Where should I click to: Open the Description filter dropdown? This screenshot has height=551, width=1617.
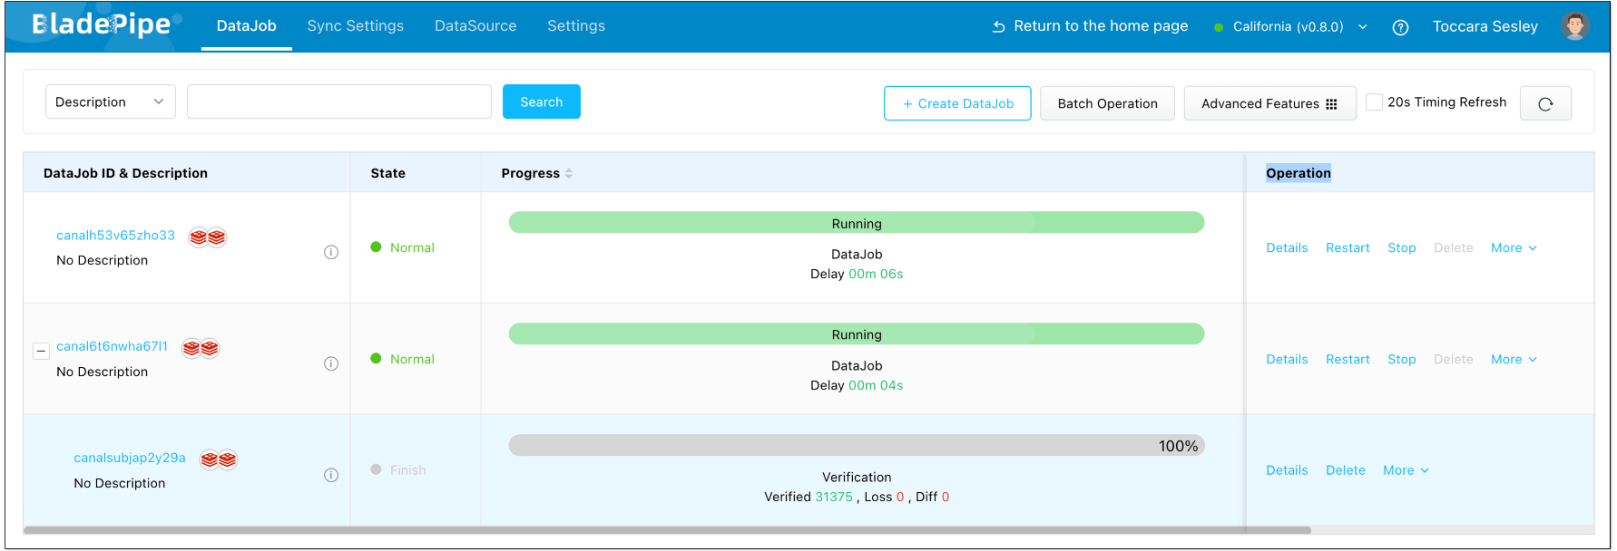[110, 102]
